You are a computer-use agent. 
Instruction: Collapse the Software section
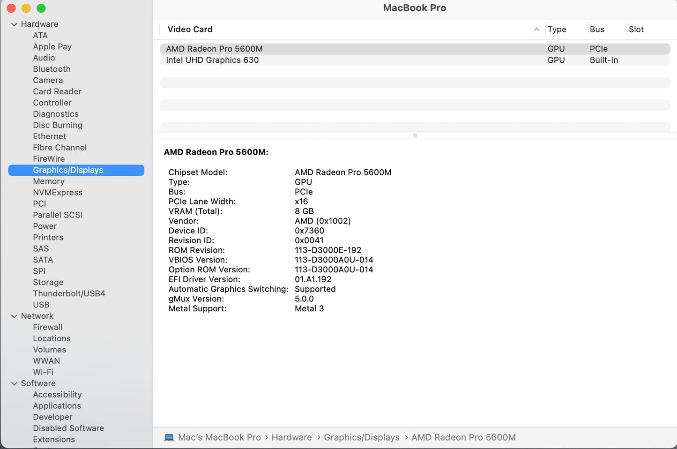pos(14,383)
